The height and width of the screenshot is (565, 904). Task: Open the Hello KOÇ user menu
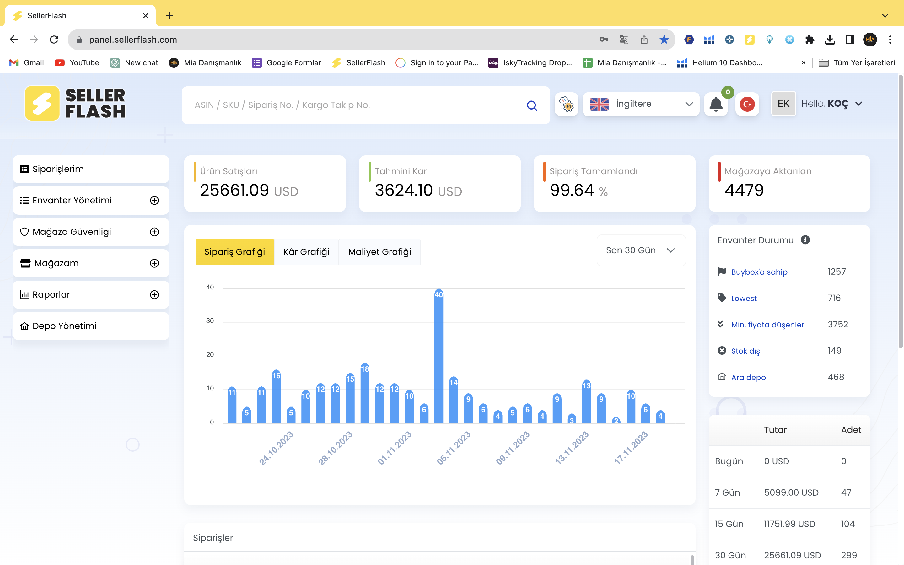coord(832,104)
